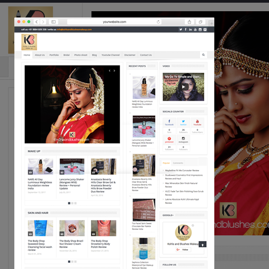Open Pinterest icon in the top bar
This screenshot has height=269, width=269.
pos(205,30)
